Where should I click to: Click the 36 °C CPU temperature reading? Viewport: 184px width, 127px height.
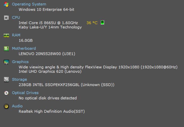point(92,23)
